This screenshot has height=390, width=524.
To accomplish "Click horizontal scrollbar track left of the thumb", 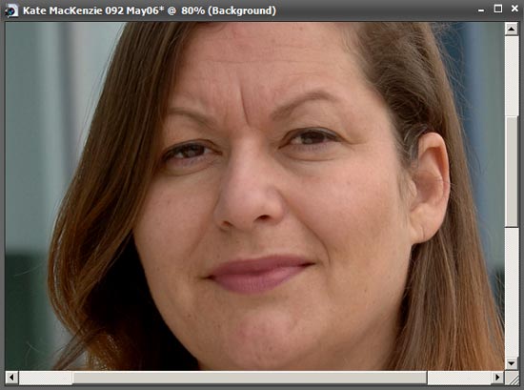I will [x=45, y=378].
